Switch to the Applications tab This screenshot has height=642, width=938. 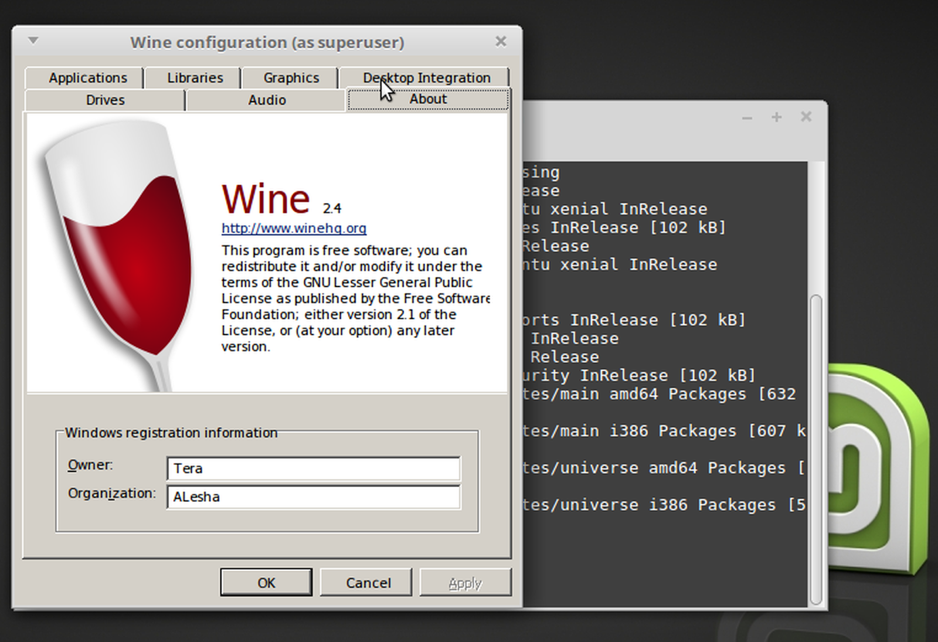88,77
